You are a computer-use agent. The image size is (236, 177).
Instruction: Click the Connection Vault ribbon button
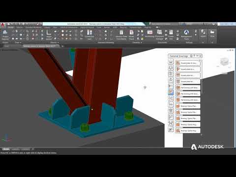[x=89, y=35]
